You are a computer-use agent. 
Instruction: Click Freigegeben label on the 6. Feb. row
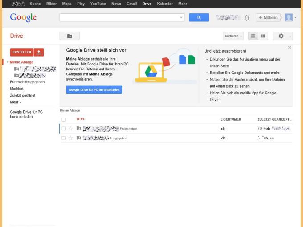[118, 138]
